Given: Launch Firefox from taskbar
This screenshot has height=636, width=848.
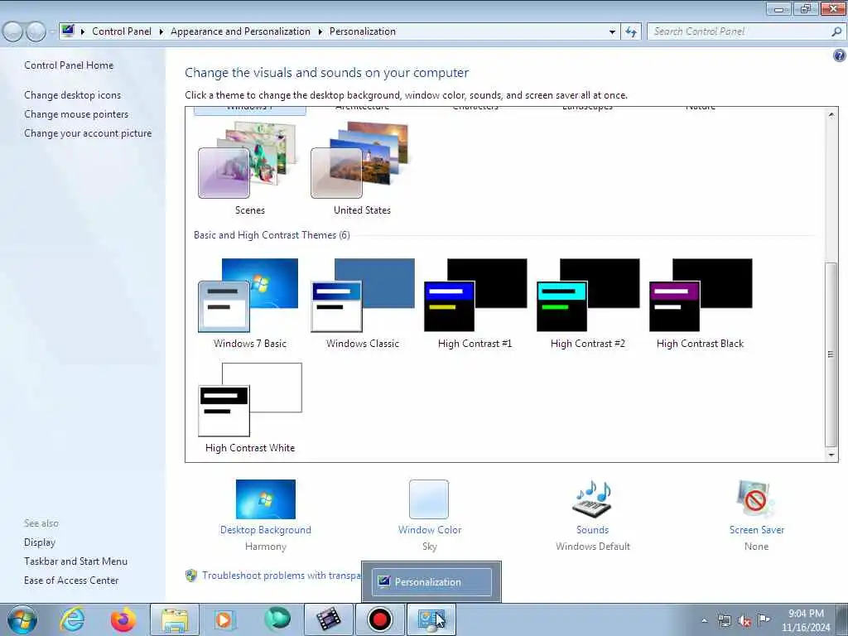Looking at the screenshot, I should click(123, 619).
